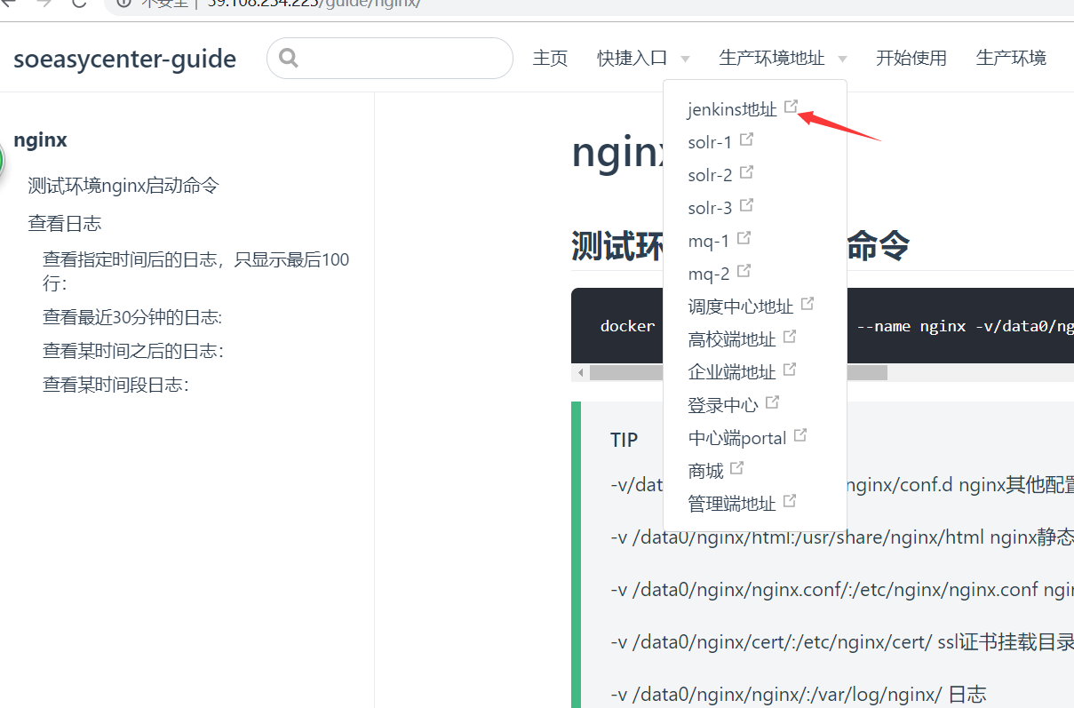Open 查看指定时间后的日志 sidebar sub-item

[x=196, y=272]
